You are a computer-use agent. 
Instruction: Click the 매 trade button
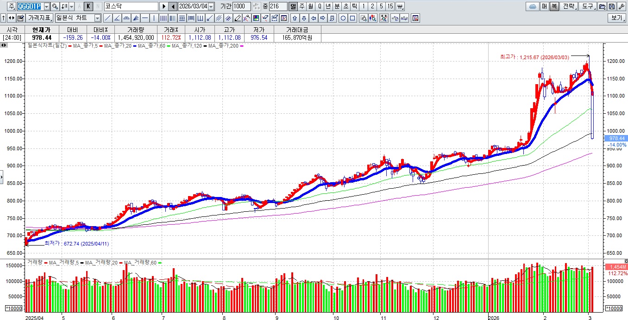pos(544,6)
